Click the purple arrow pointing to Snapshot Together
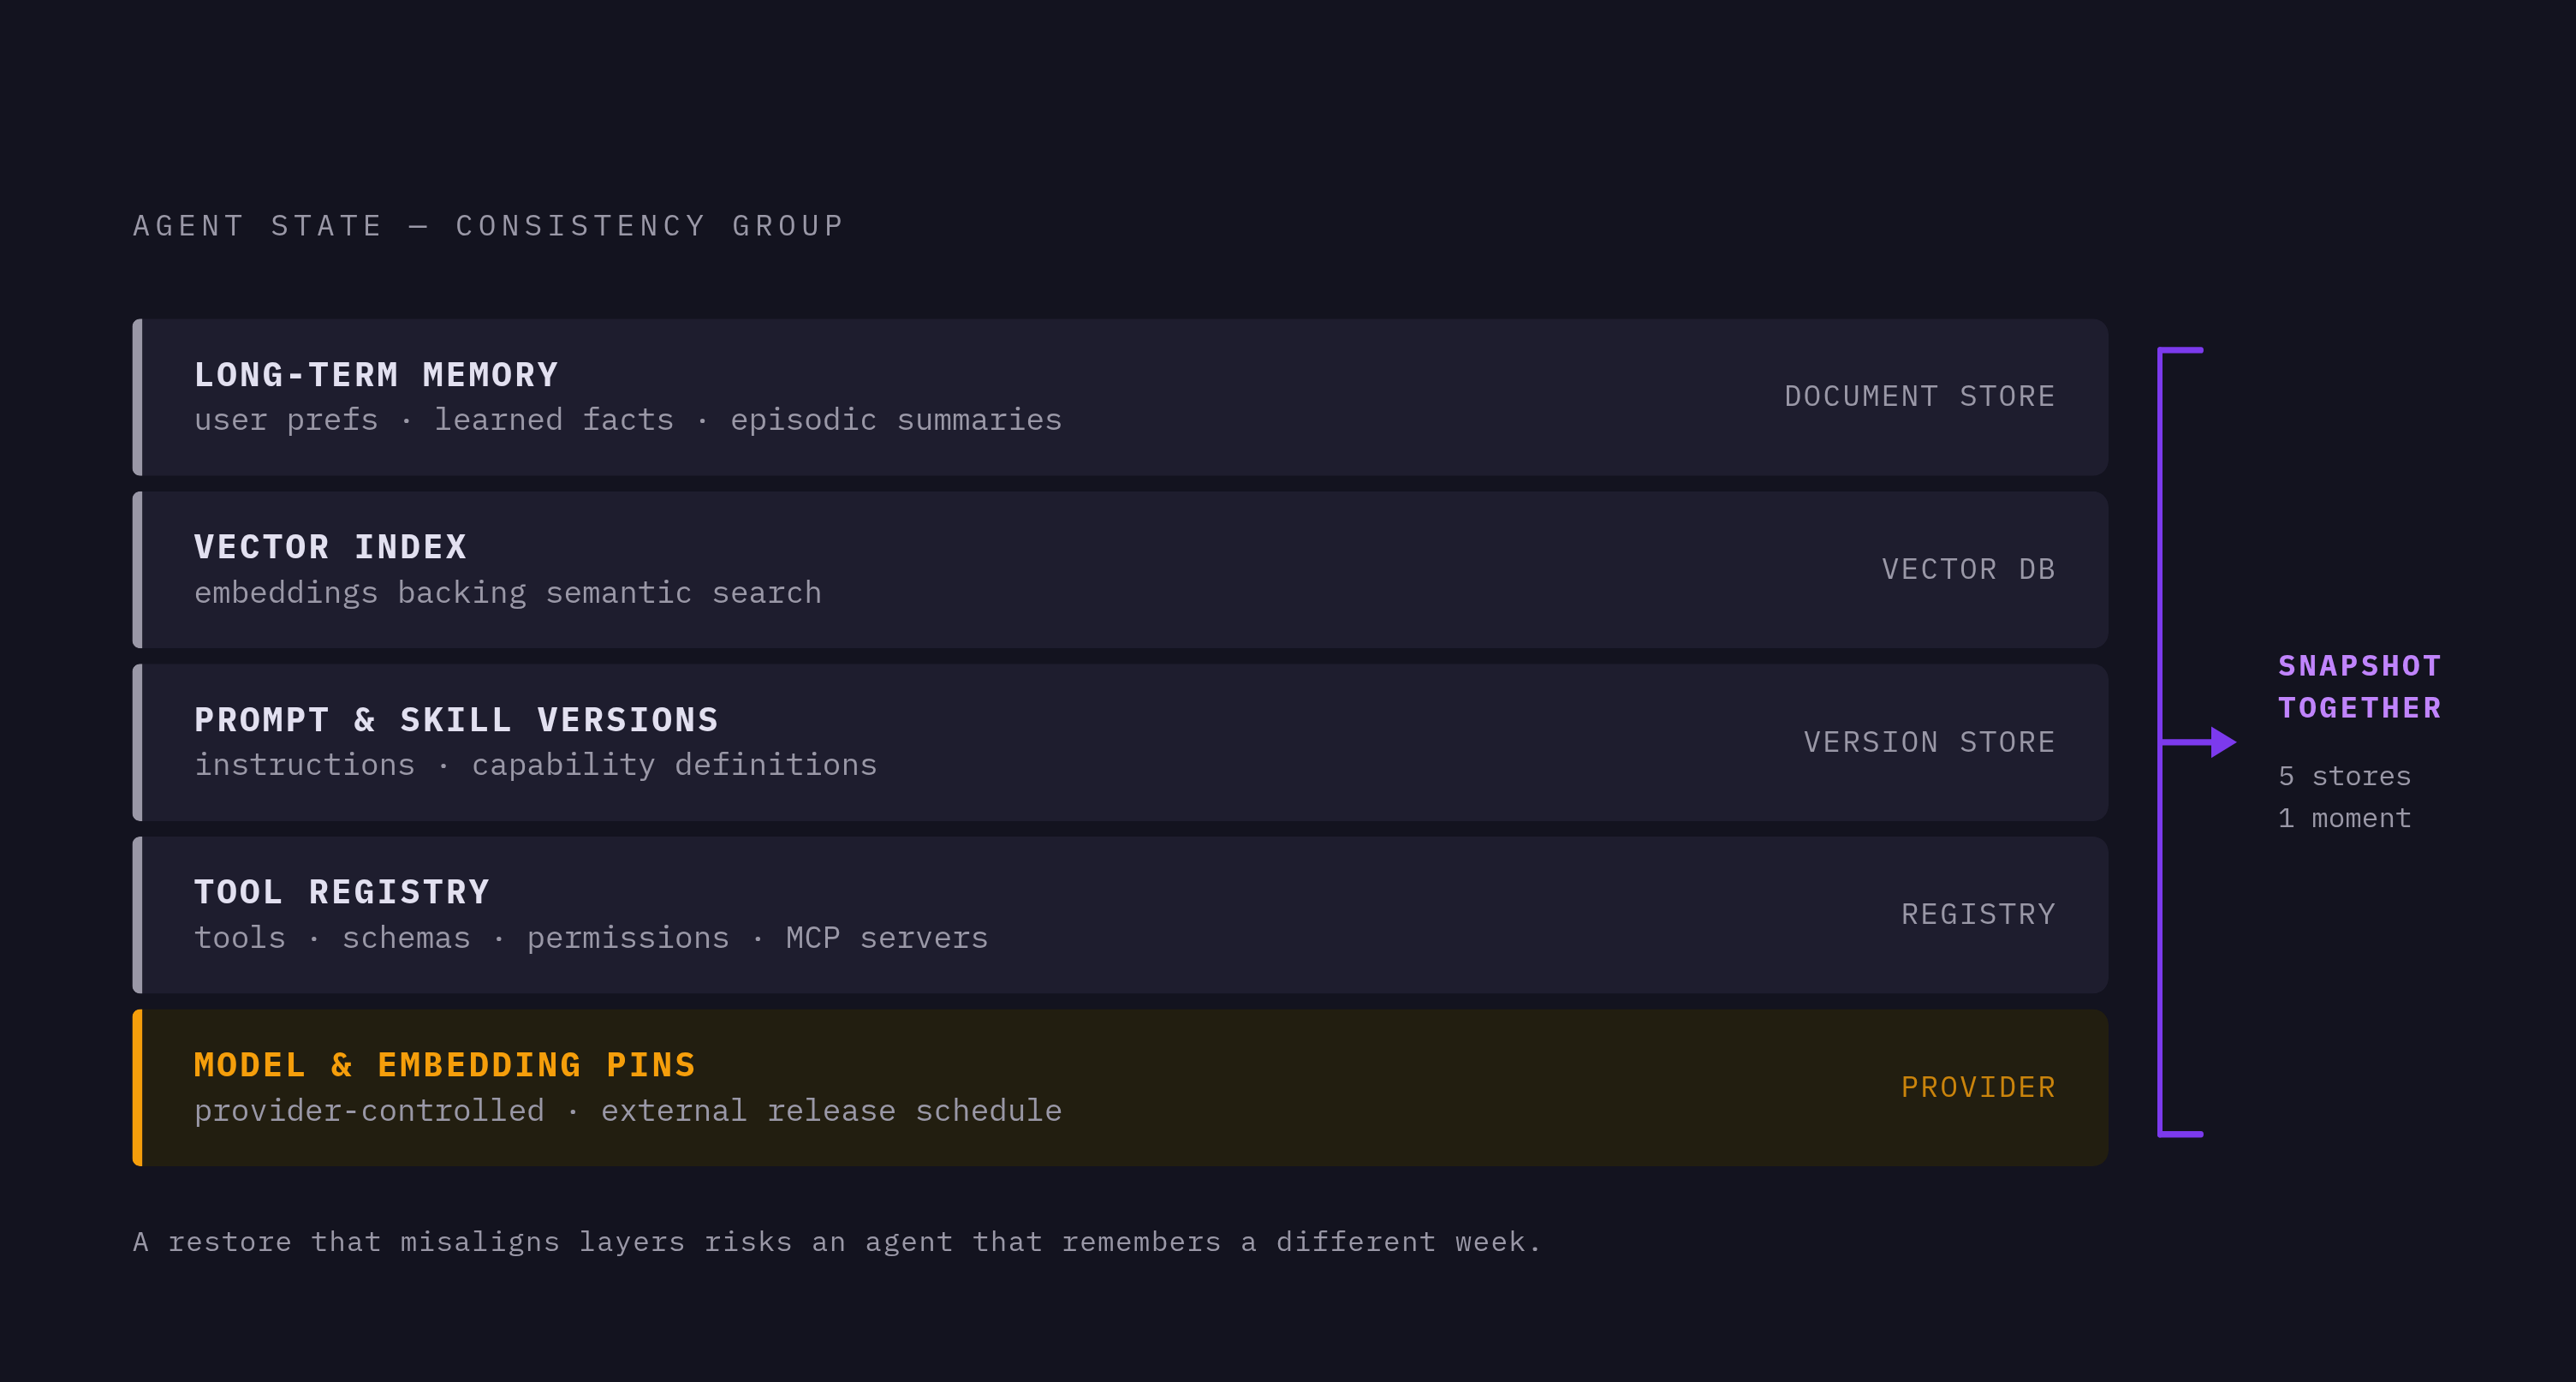Image resolution: width=2576 pixels, height=1382 pixels. pos(2198,742)
